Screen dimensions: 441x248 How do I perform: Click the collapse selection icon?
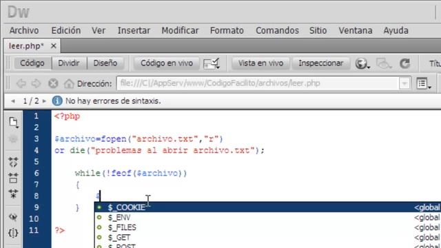coord(13,178)
